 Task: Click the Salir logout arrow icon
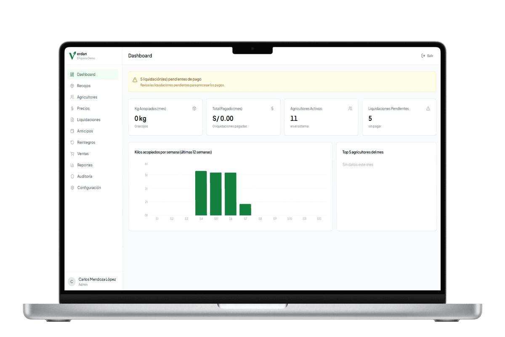423,56
